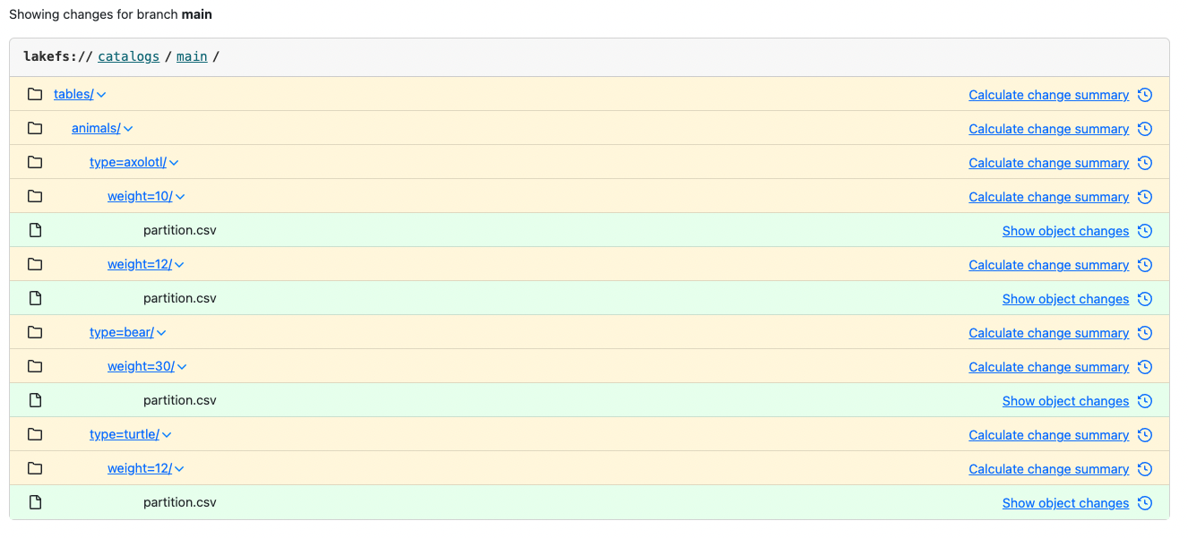Expand the chevron beside weight=10/
The height and width of the screenshot is (538, 1188).
coord(180,196)
